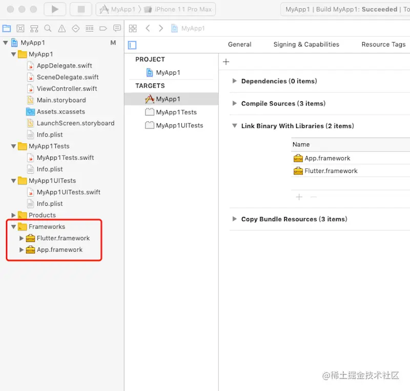This screenshot has height=391, width=410.
Task: Remove library with the minus button
Action: [x=314, y=197]
